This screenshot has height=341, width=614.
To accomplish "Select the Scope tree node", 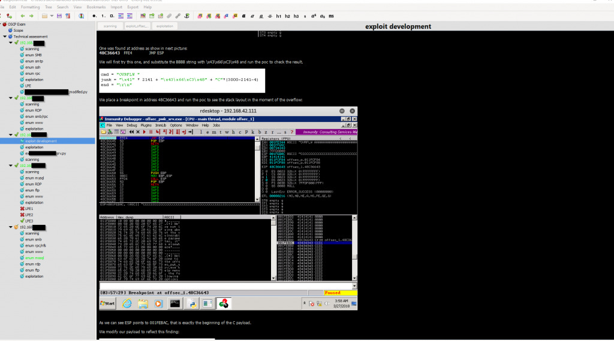I will point(19,30).
